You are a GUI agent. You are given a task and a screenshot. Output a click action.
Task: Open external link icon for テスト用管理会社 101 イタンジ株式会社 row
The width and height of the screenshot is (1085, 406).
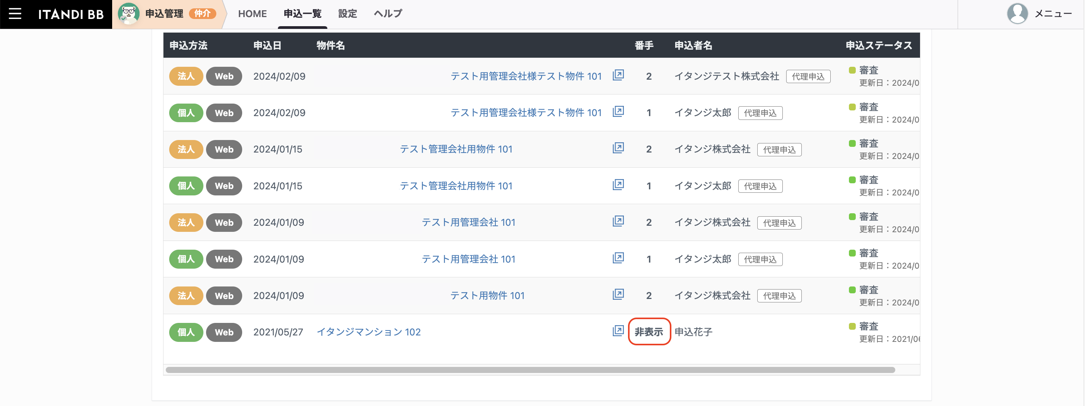click(x=618, y=222)
